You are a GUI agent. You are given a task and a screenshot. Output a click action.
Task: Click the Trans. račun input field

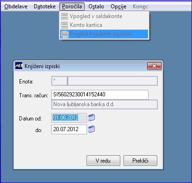point(100,95)
